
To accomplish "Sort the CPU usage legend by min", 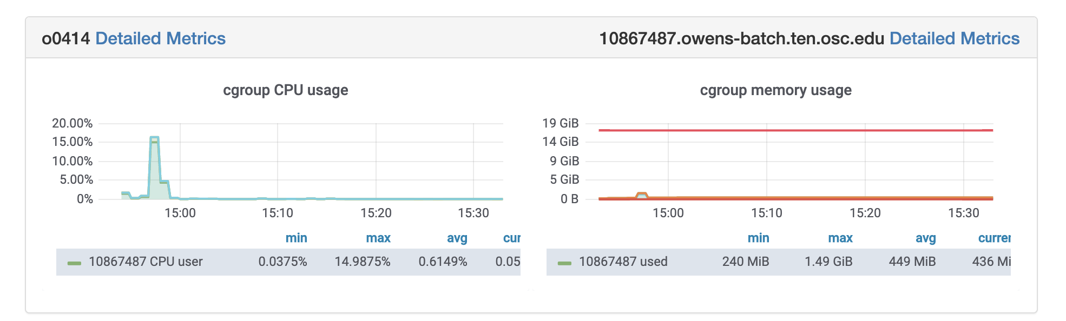I will 296,238.
